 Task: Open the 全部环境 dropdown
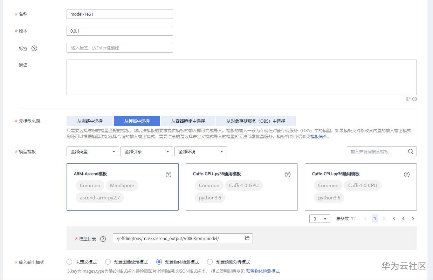point(201,151)
